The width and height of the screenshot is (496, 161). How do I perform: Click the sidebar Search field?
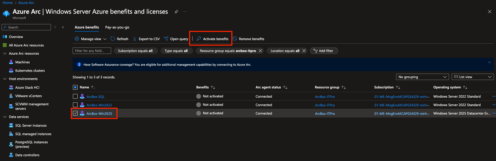click(x=26, y=27)
